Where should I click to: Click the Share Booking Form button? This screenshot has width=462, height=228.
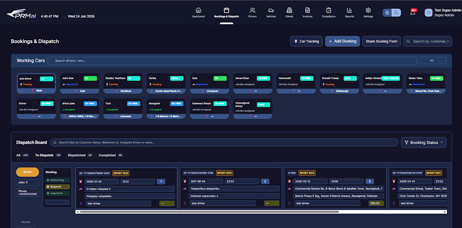coord(381,41)
